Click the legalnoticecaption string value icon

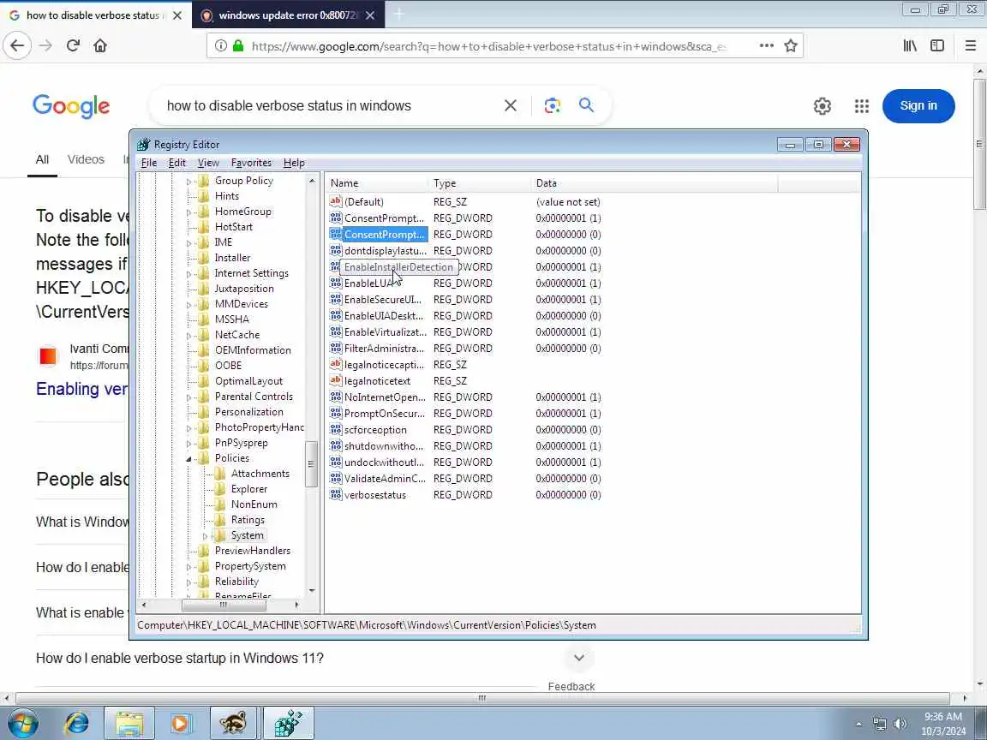(336, 364)
